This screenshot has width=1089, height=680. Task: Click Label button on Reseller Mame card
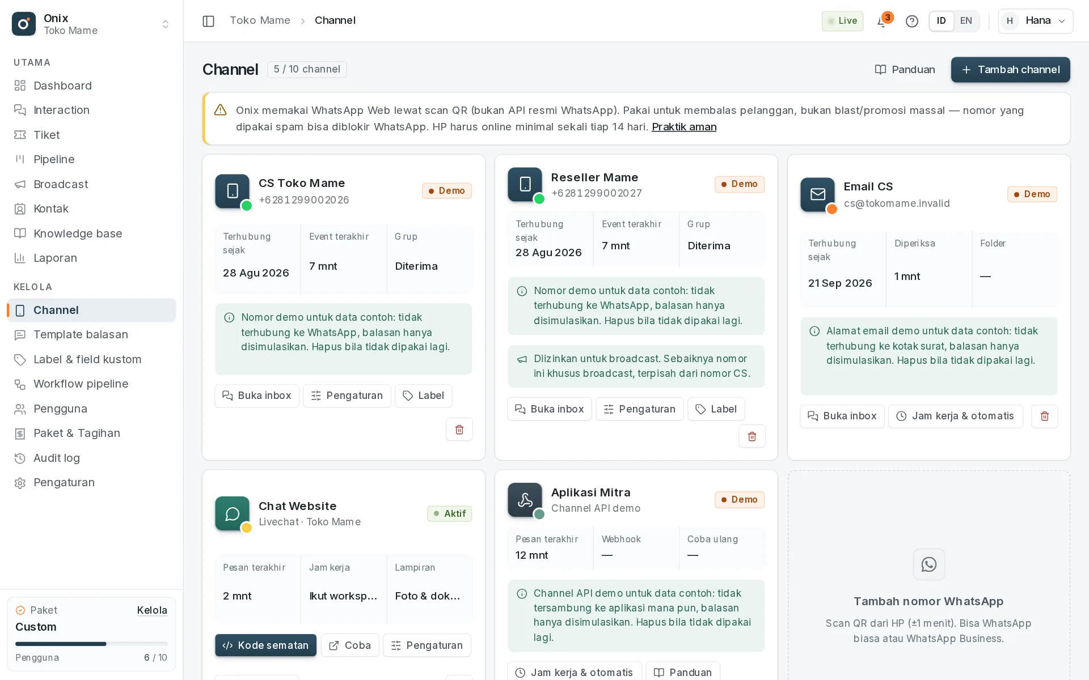[716, 409]
